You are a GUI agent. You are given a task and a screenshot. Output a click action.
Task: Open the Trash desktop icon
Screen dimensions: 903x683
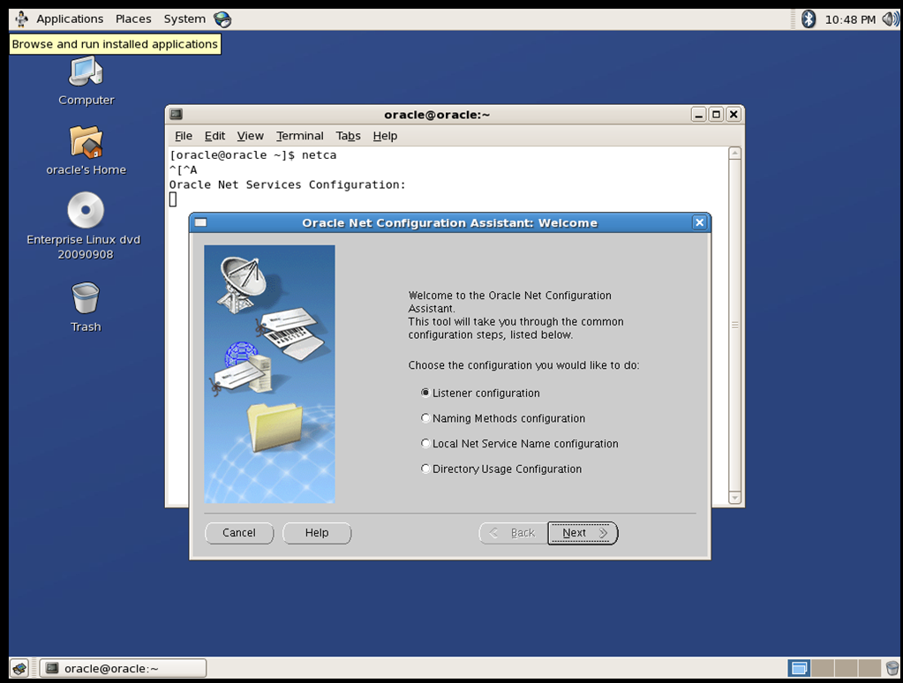[86, 297]
